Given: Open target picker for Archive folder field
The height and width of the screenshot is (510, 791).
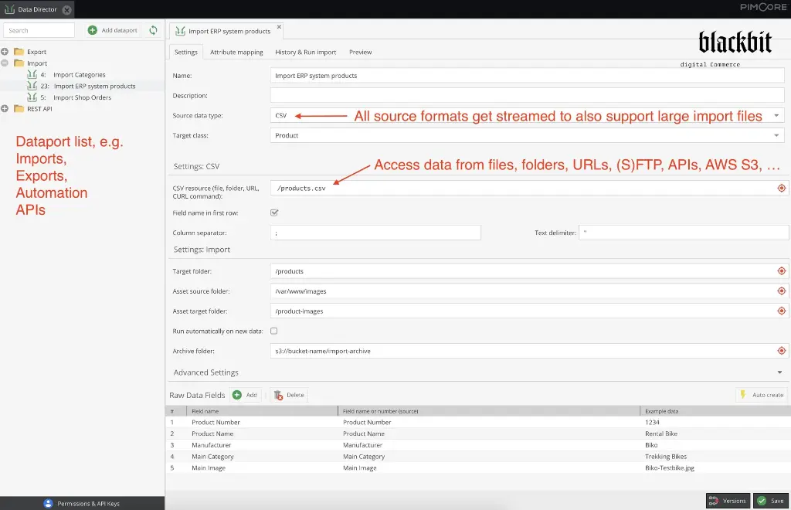Looking at the screenshot, I should tap(782, 351).
